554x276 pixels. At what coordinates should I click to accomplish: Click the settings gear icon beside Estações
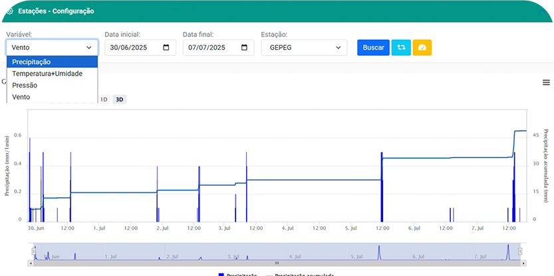point(9,11)
